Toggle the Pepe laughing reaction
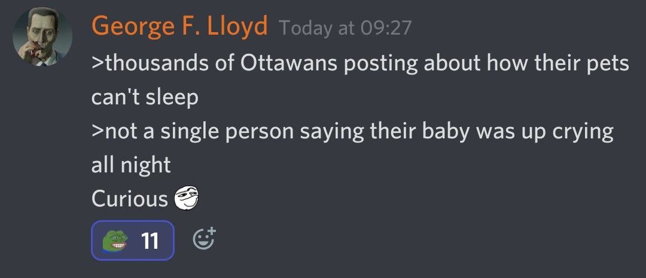 click(133, 240)
